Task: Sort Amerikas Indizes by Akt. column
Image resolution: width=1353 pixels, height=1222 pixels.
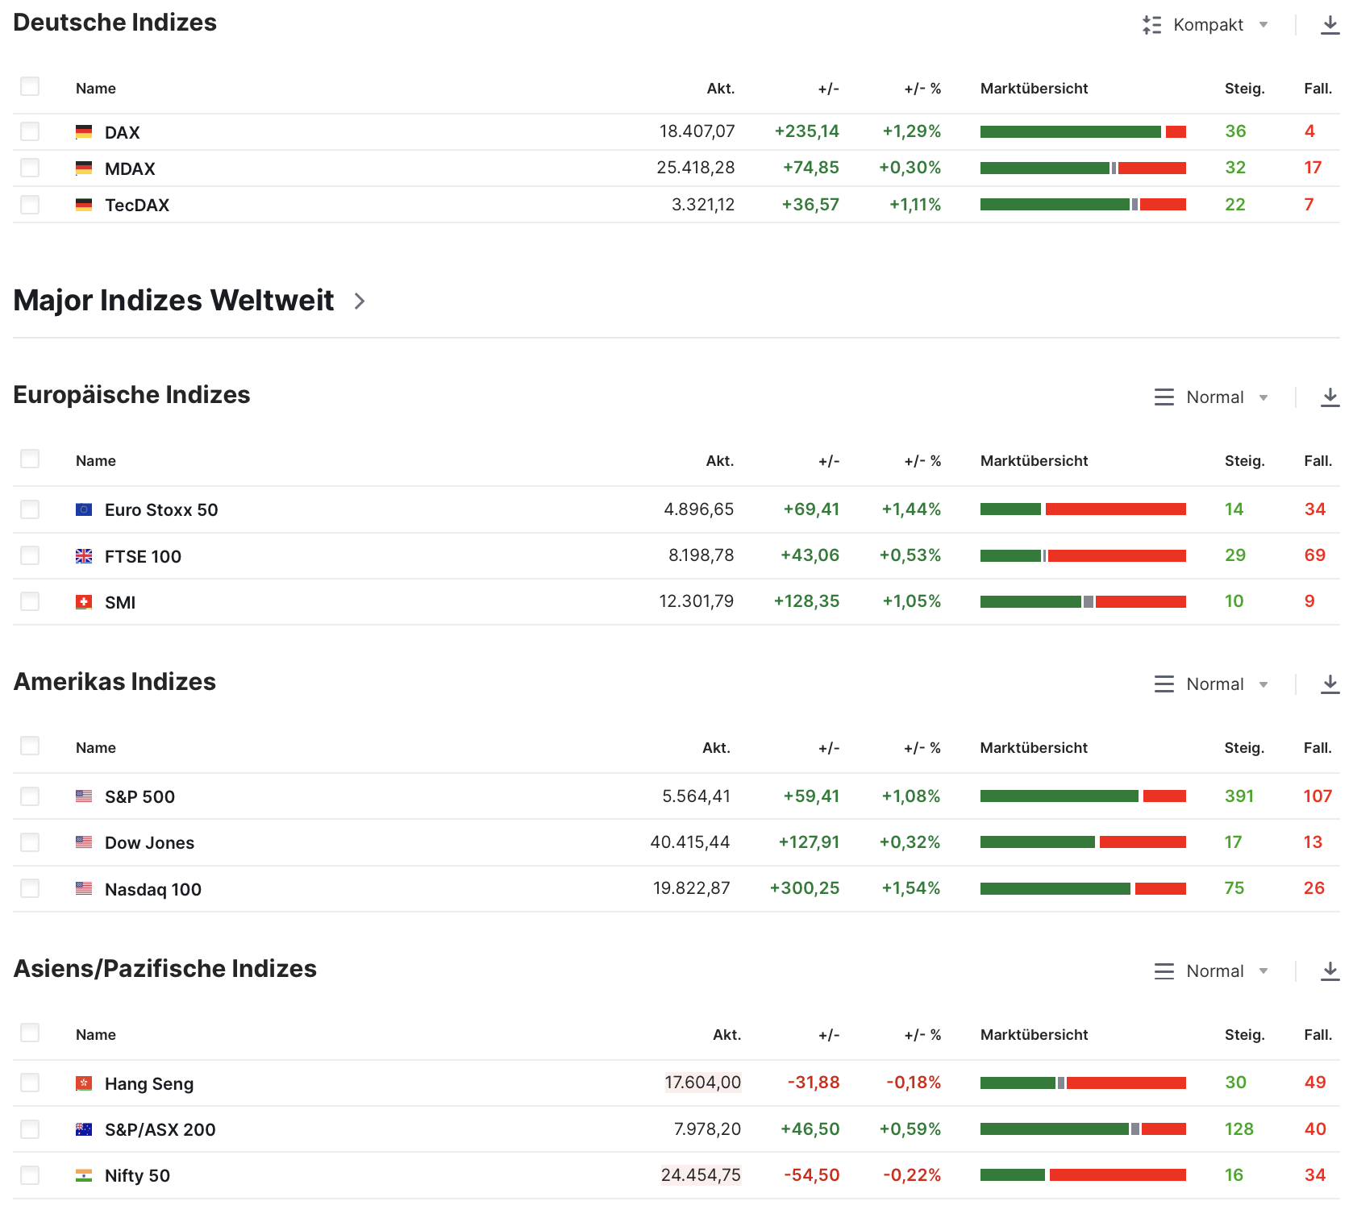Action: pyautogui.click(x=716, y=748)
